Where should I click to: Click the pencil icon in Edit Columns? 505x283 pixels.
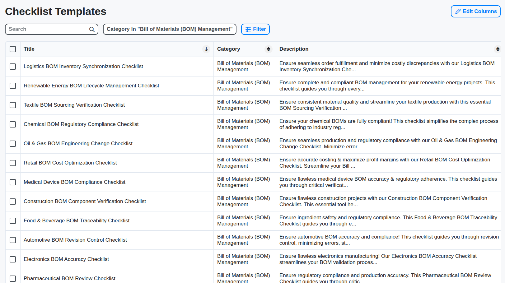tap(457, 11)
